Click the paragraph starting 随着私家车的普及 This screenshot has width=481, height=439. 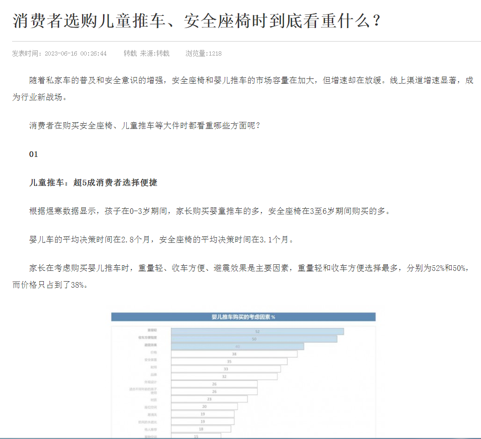(243, 89)
